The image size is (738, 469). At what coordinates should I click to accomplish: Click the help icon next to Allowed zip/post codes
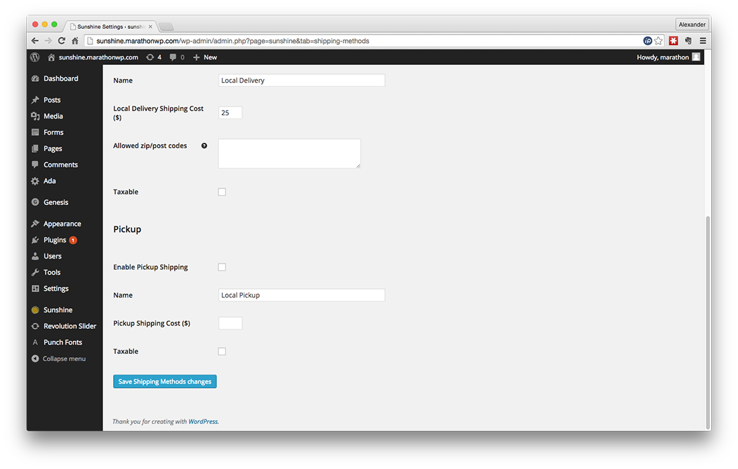(x=204, y=145)
